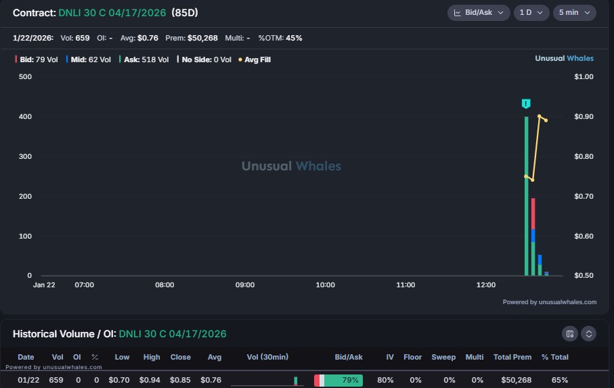Click the 65% Total cell
Image resolution: width=614 pixels, height=388 pixels.
(560, 380)
